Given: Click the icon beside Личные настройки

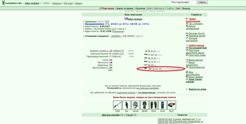Looking at the screenshot, I should [187, 38].
